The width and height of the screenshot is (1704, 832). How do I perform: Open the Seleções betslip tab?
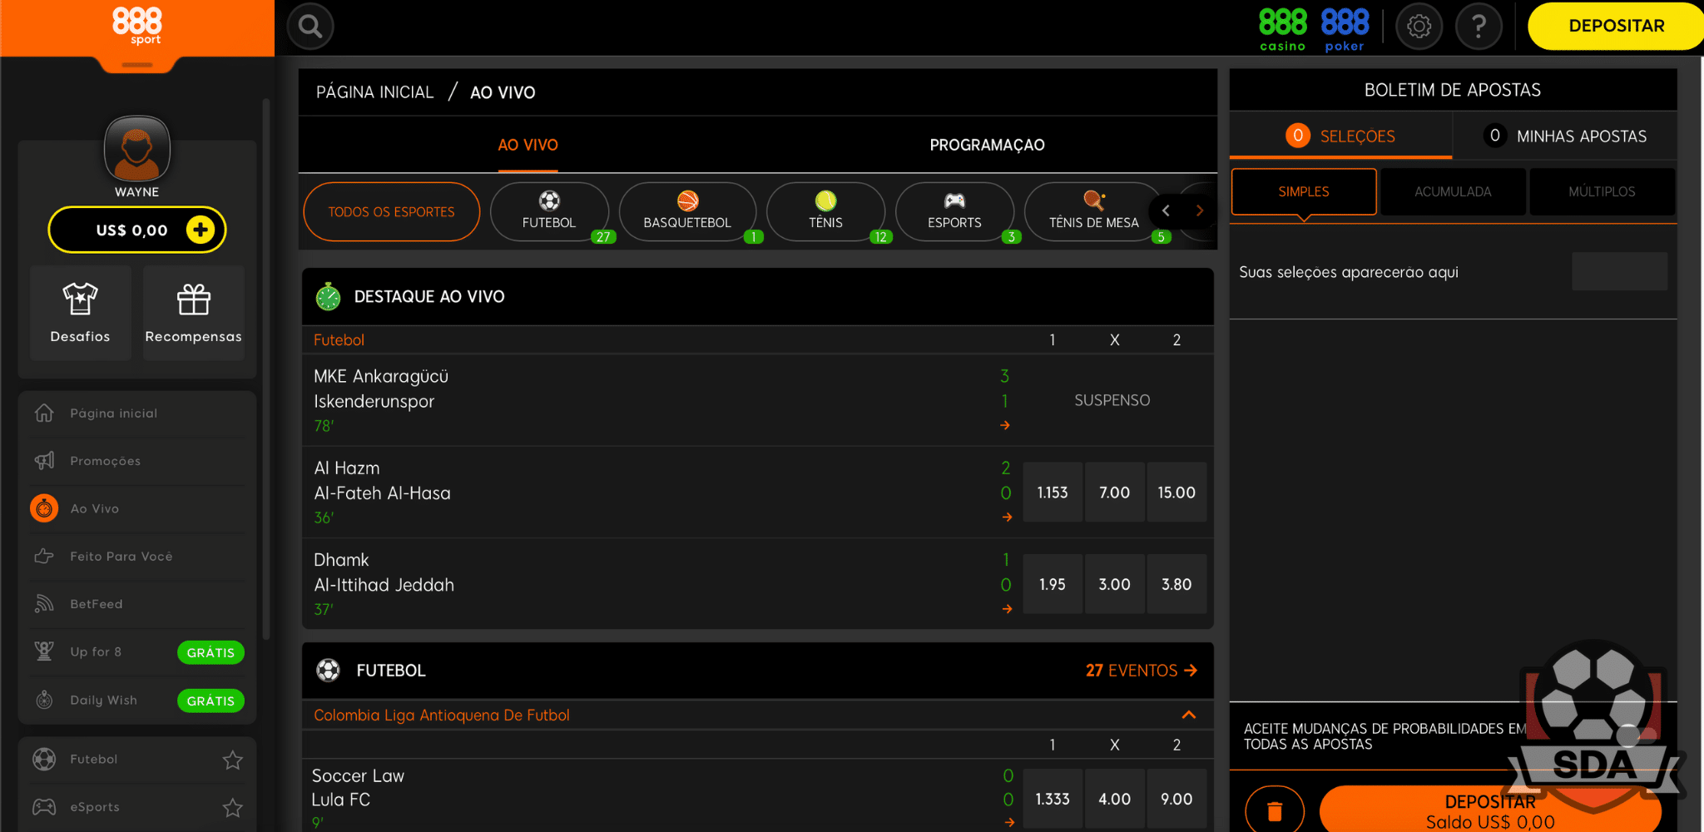click(1340, 136)
